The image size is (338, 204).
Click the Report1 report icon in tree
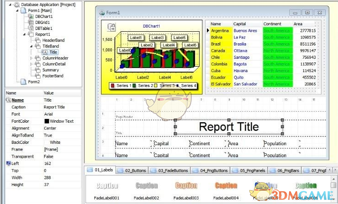[x=31, y=34]
